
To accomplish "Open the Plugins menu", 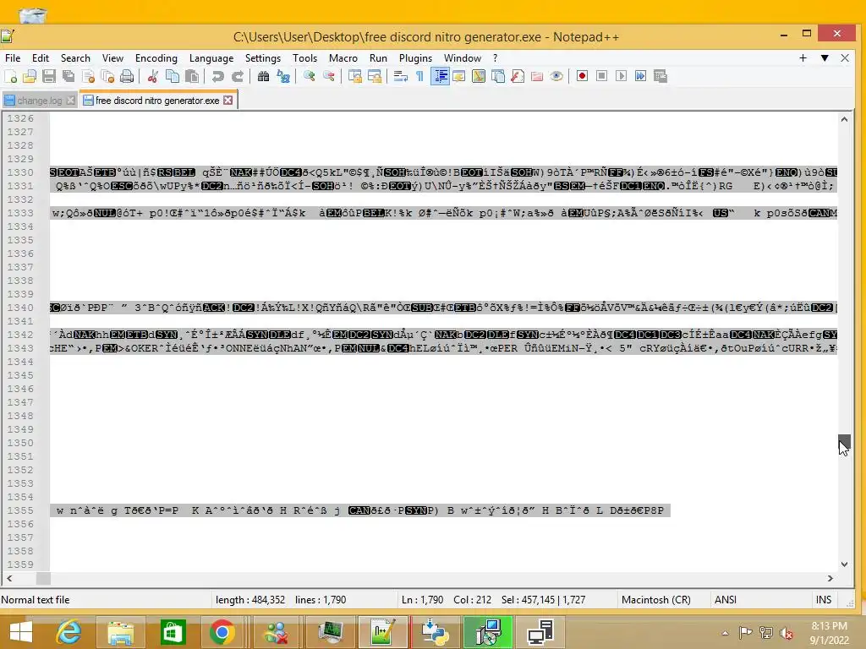I will 416,58.
